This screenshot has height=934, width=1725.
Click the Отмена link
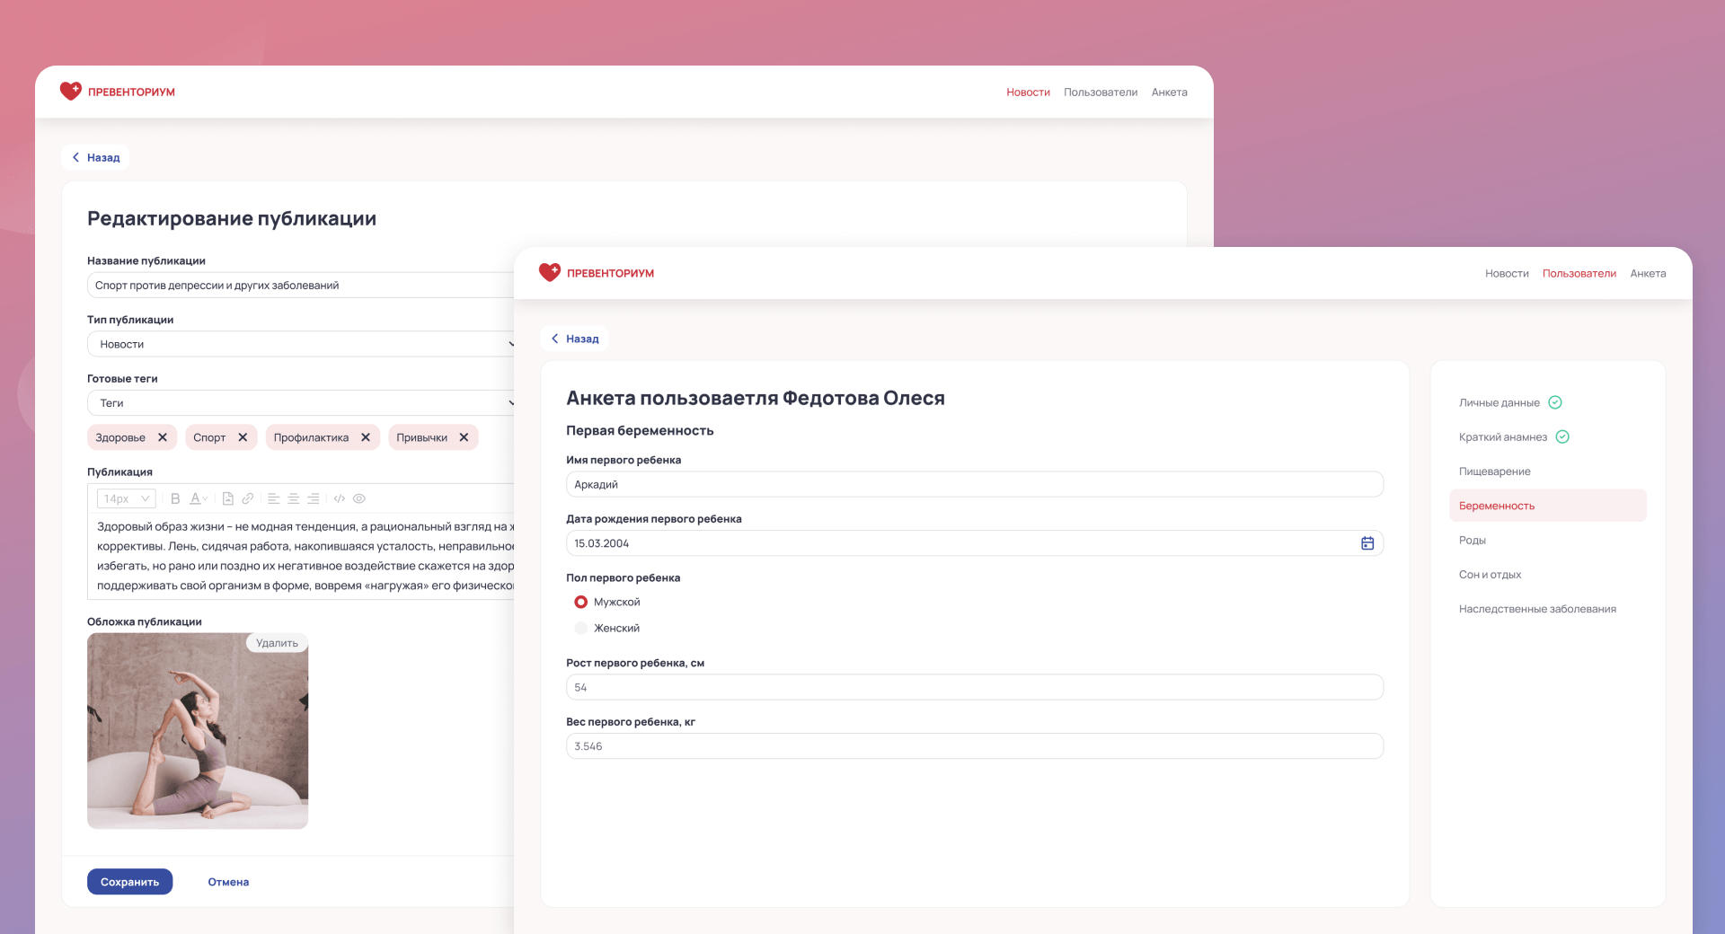click(x=228, y=882)
